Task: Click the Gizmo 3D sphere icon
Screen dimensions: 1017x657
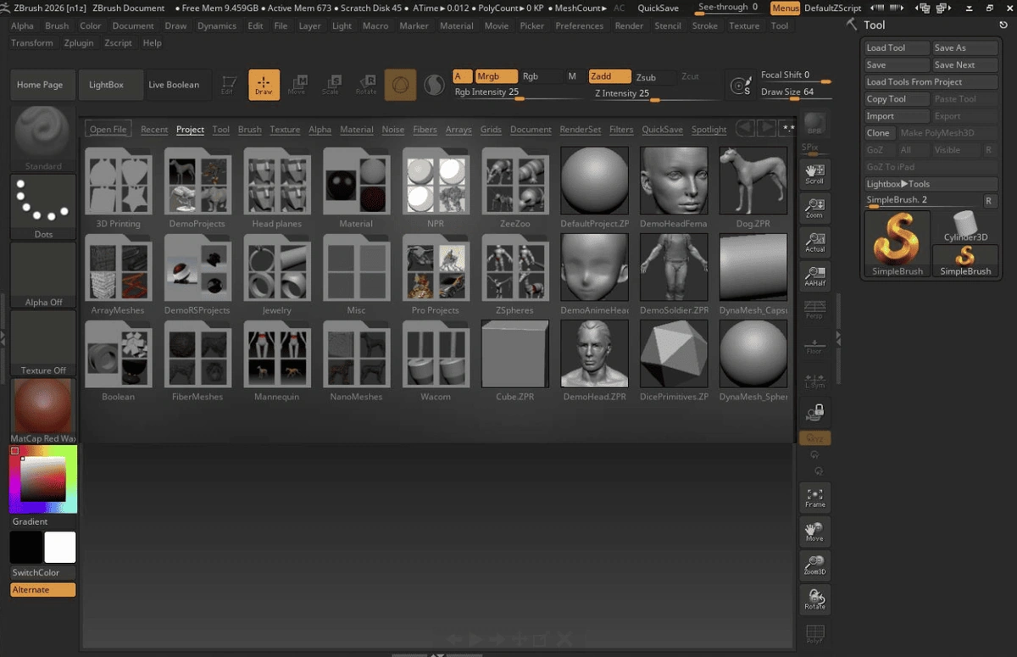Action: pos(400,85)
